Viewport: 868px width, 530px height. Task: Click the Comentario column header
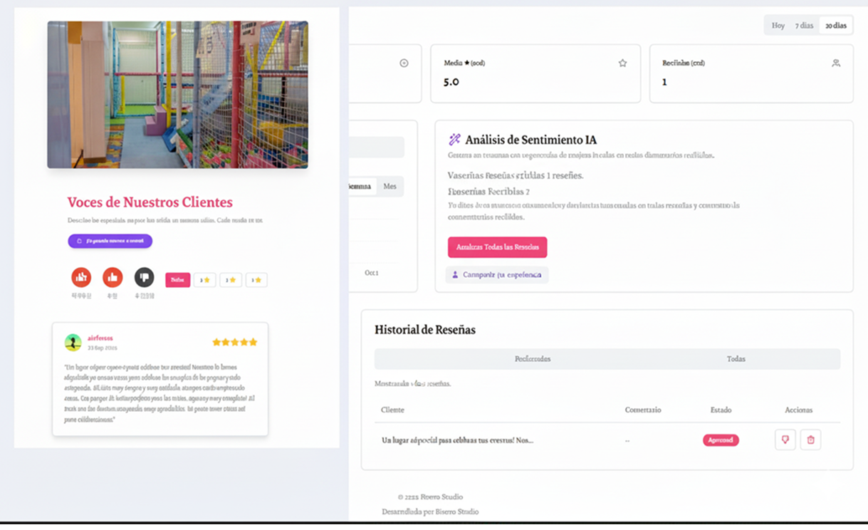point(643,410)
